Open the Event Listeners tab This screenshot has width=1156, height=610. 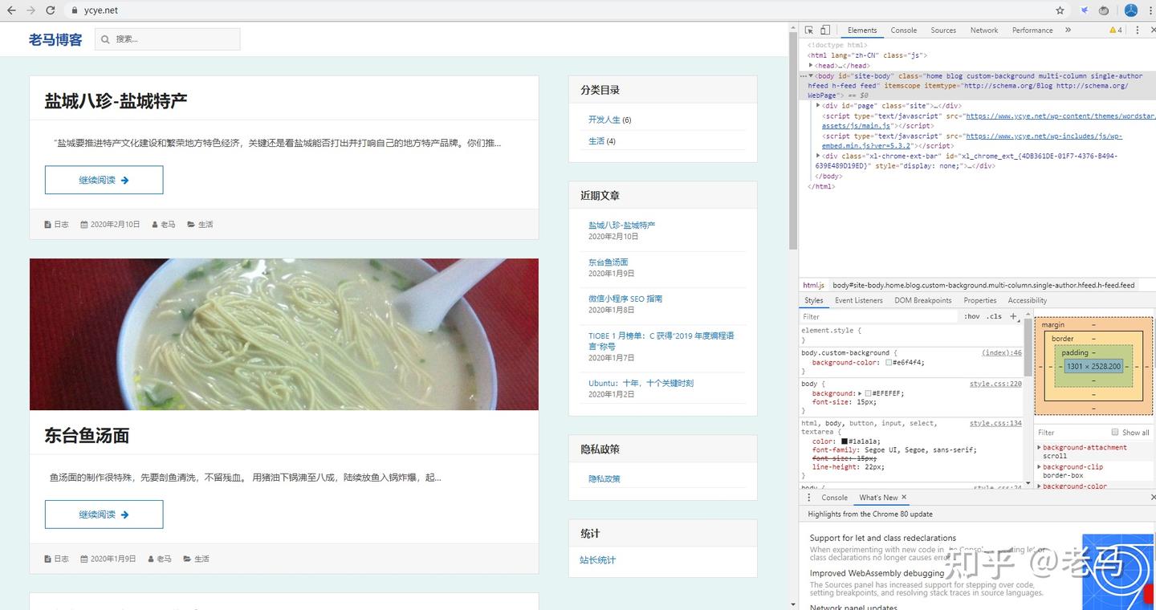click(x=858, y=300)
